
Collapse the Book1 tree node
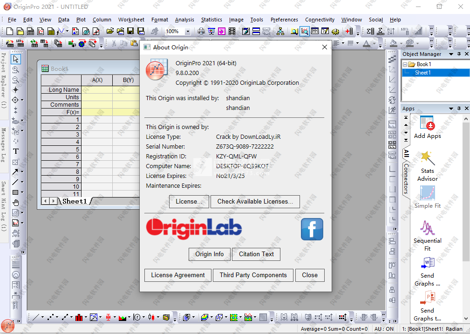point(405,64)
